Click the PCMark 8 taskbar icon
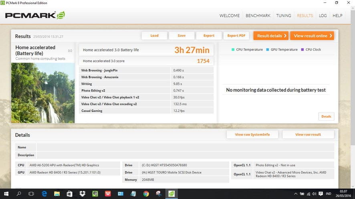 (171, 194)
